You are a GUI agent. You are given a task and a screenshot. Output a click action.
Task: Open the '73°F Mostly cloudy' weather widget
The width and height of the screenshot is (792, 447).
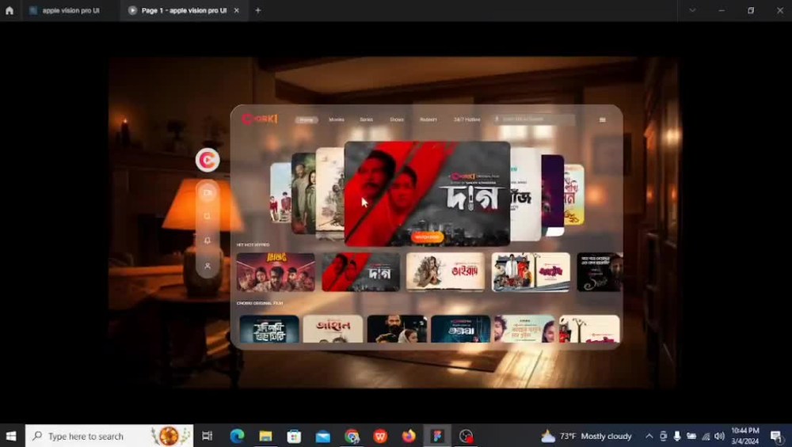click(586, 436)
